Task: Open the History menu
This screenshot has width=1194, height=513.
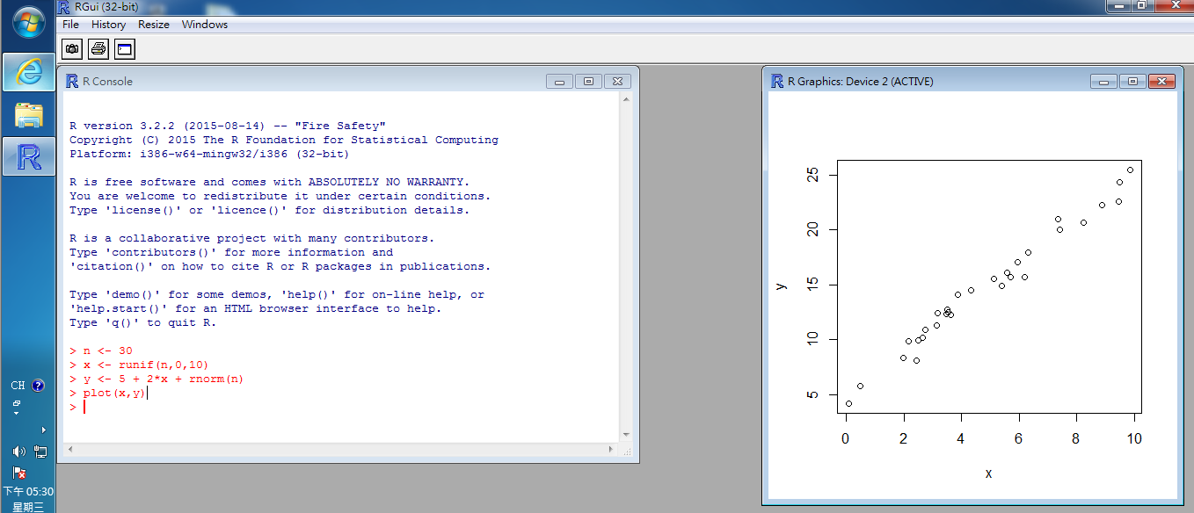Action: pos(108,25)
